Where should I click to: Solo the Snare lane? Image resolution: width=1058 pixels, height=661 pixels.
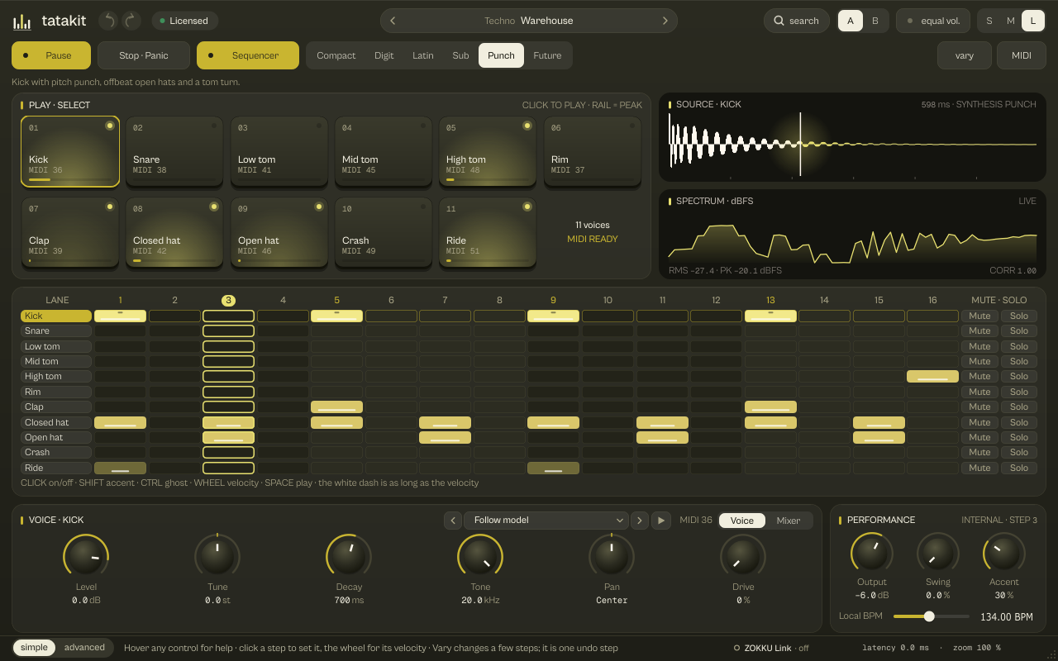1019,330
